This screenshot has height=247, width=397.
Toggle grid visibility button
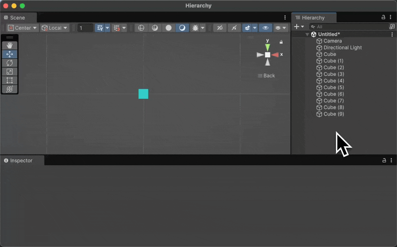(x=100, y=28)
